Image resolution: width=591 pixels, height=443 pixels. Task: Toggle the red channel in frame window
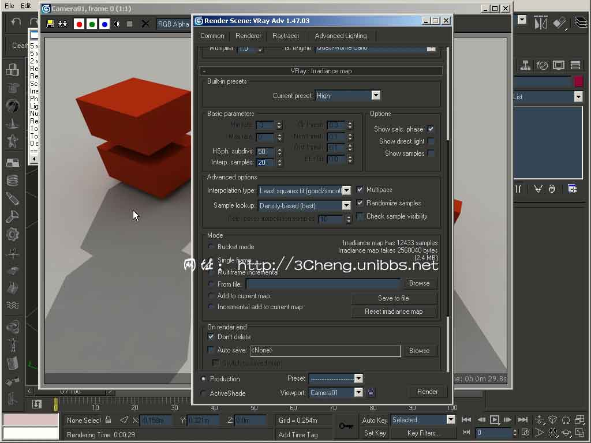pos(78,24)
